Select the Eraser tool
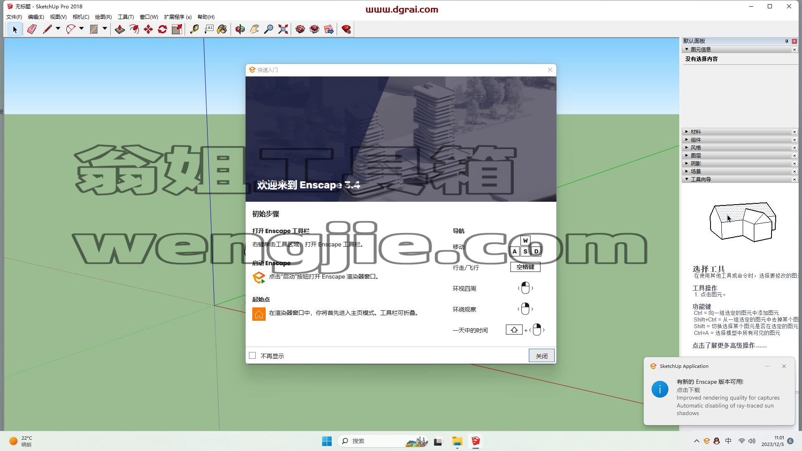The width and height of the screenshot is (802, 451). pos(32,29)
